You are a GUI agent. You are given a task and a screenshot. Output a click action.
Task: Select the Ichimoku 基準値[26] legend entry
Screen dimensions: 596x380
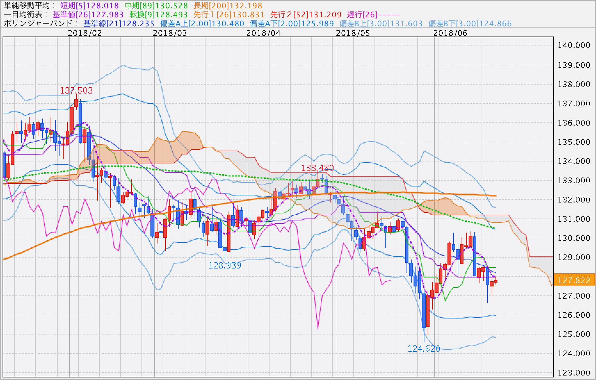tap(88, 14)
